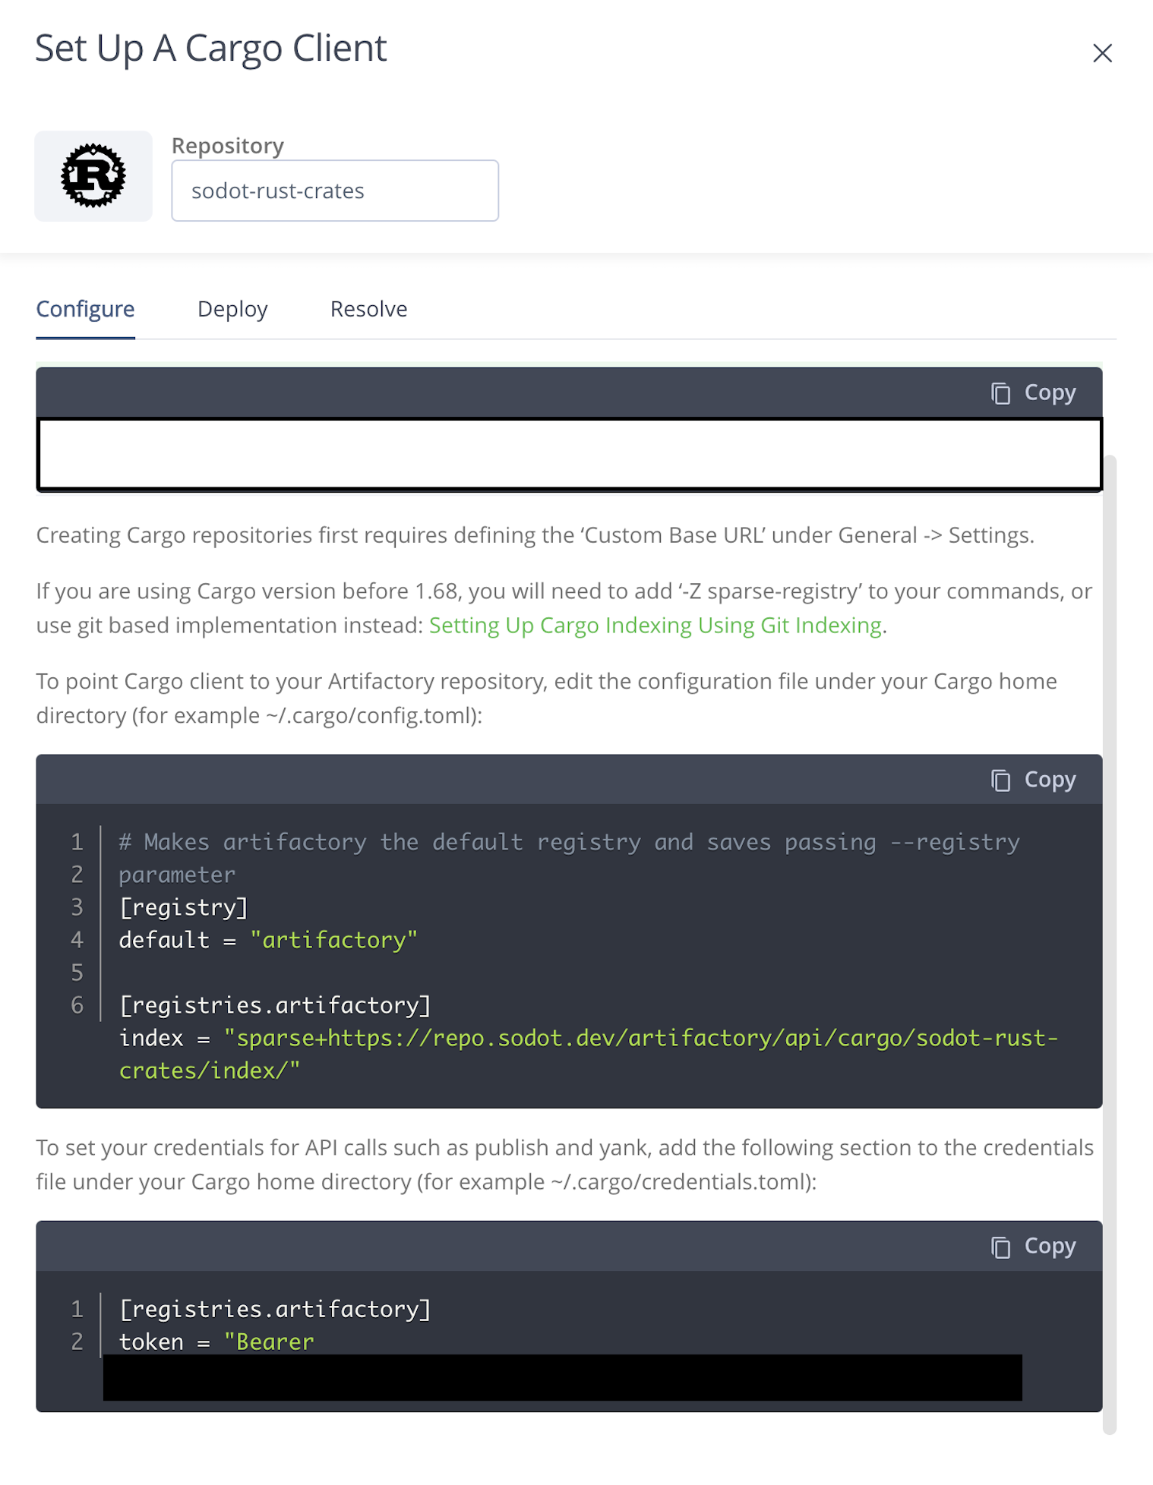Image resolution: width=1153 pixels, height=1485 pixels.
Task: Focus the Repository input field
Action: click(x=335, y=191)
